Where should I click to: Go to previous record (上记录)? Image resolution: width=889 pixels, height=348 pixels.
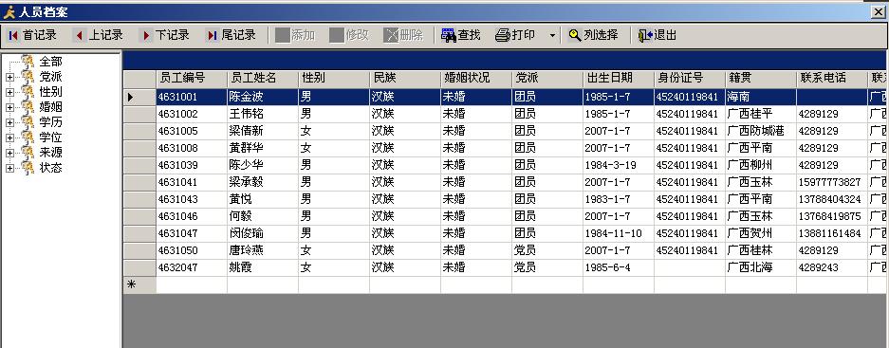[100, 35]
